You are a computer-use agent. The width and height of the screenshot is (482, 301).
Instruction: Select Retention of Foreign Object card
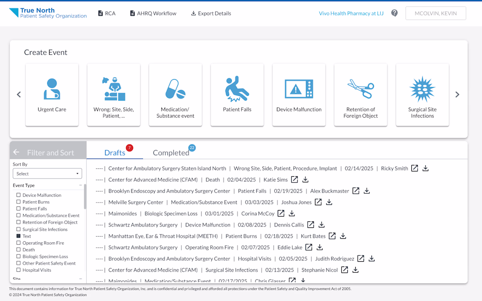coord(361,94)
